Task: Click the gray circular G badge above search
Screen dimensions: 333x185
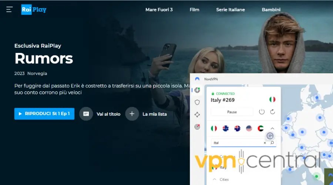Action: pos(270,136)
